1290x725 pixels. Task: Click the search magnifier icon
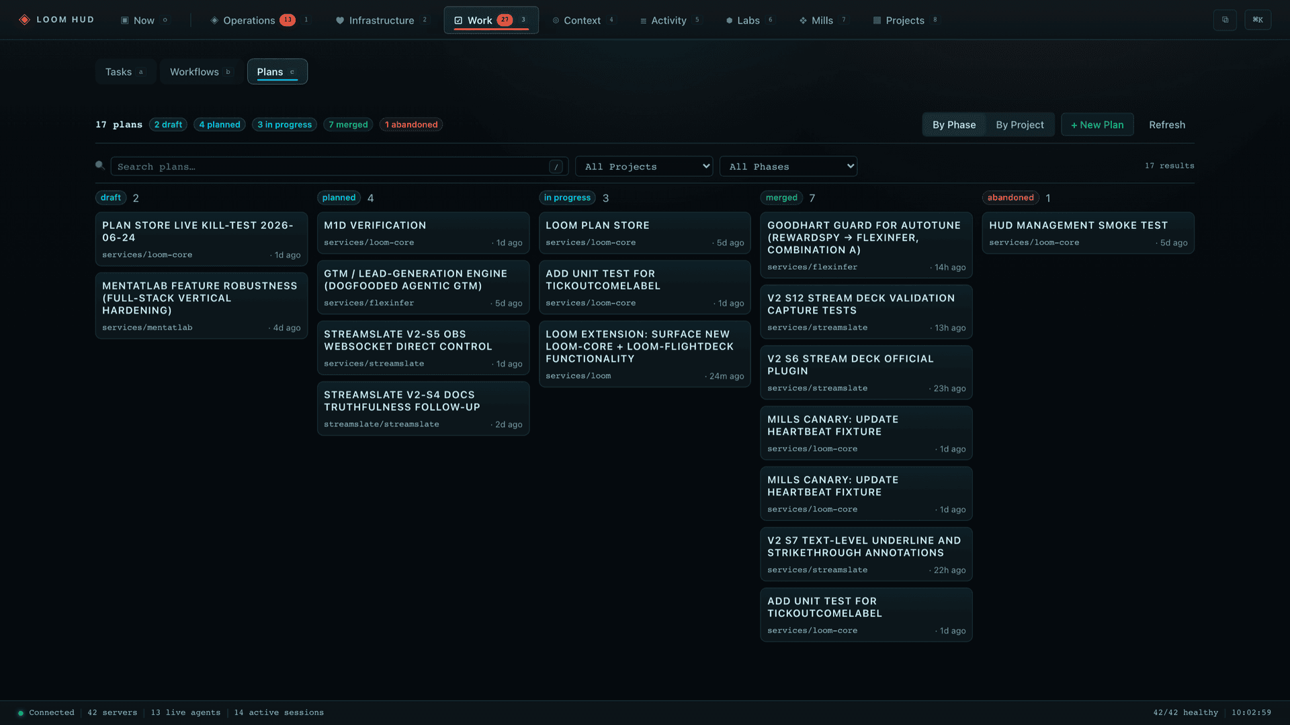coord(99,165)
